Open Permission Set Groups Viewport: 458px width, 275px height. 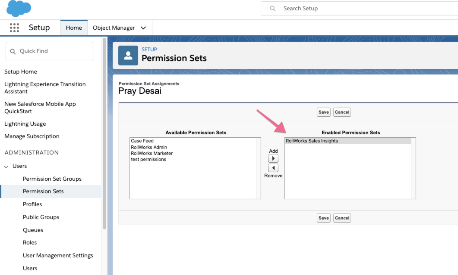coord(52,179)
